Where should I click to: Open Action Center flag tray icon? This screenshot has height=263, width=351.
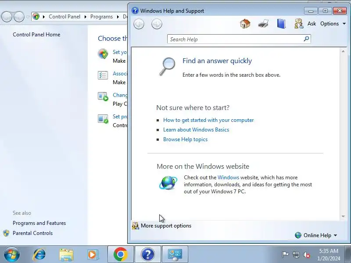(x=285, y=255)
